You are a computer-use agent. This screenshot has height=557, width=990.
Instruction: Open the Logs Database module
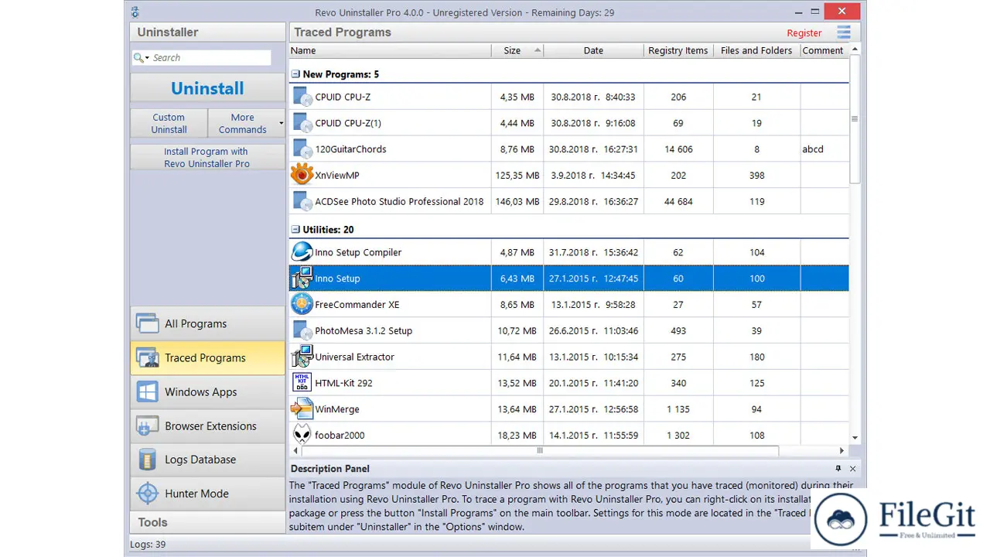[x=207, y=460]
